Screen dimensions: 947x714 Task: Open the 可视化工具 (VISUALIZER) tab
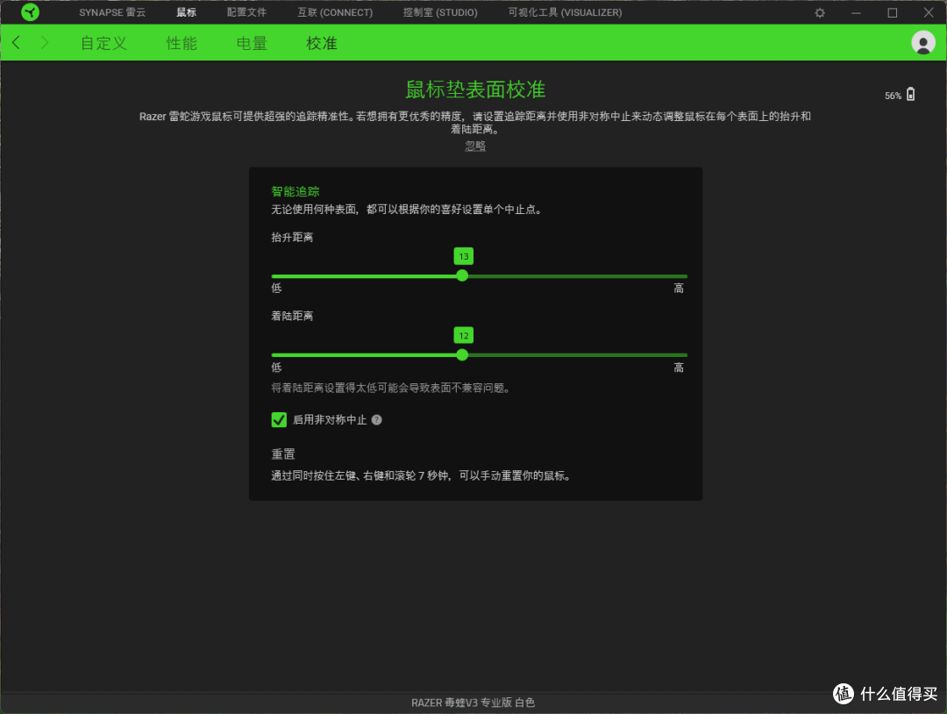click(564, 12)
